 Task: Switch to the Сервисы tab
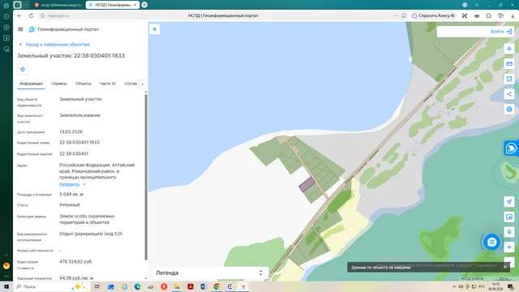59,84
